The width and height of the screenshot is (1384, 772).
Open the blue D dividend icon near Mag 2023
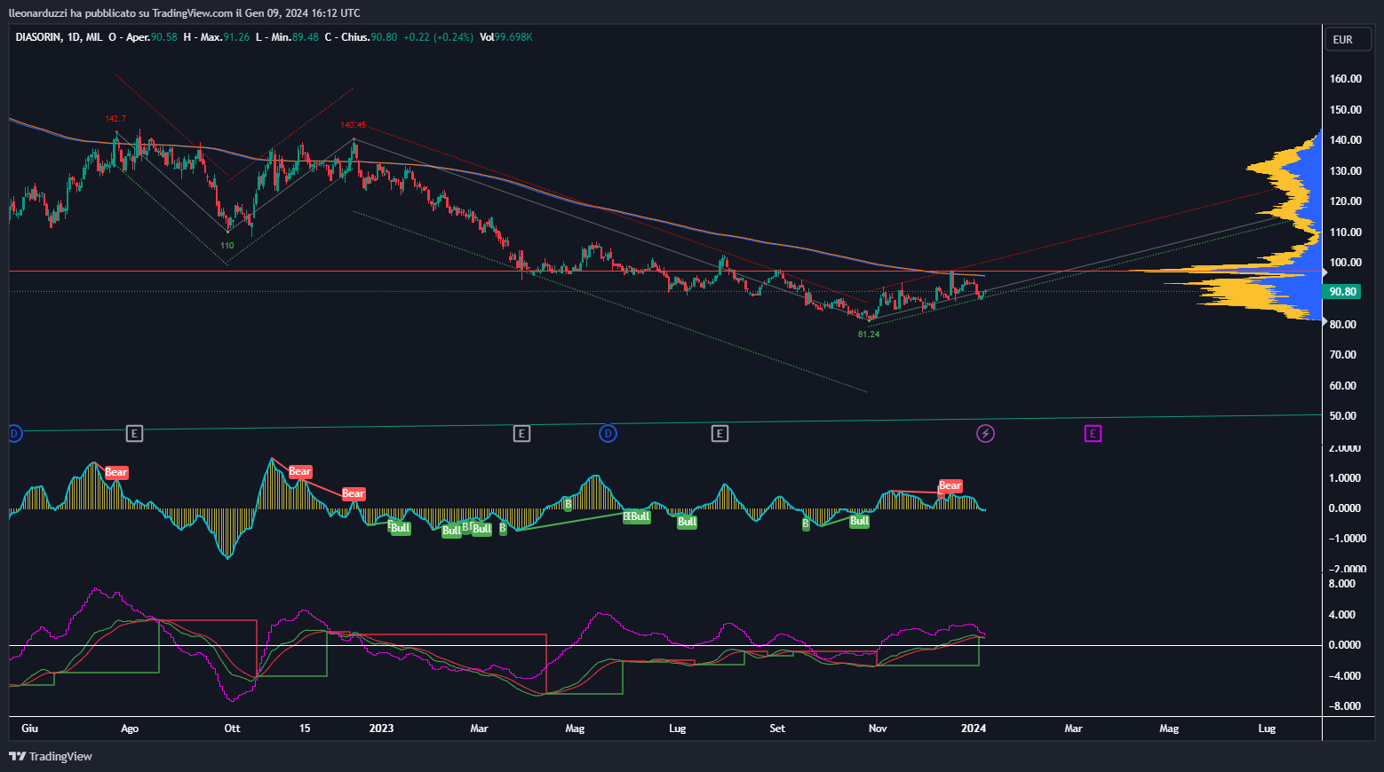(x=608, y=433)
